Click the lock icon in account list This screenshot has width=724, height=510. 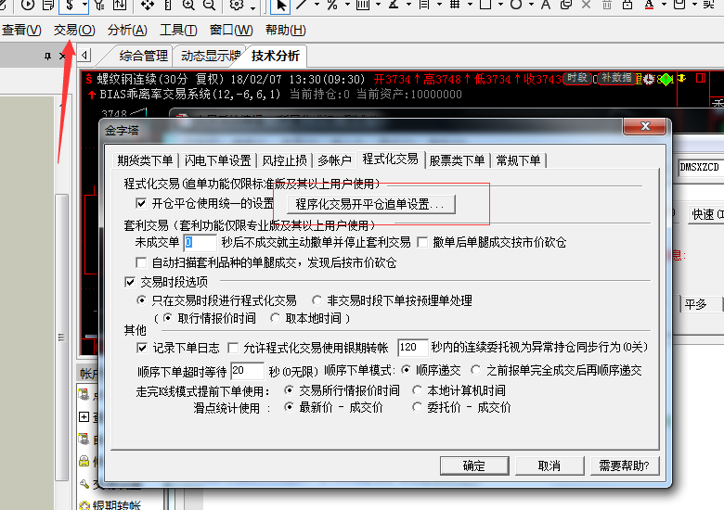coord(84,461)
